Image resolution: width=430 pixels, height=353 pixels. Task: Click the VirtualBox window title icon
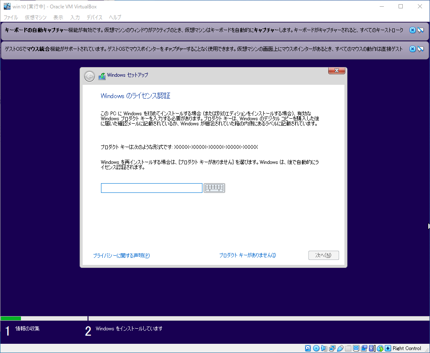click(x=7, y=6)
